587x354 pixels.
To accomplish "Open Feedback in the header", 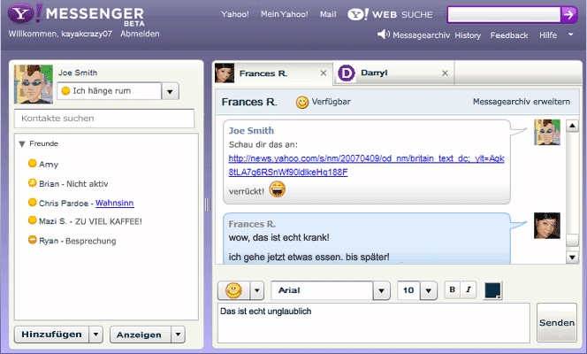I will (509, 35).
